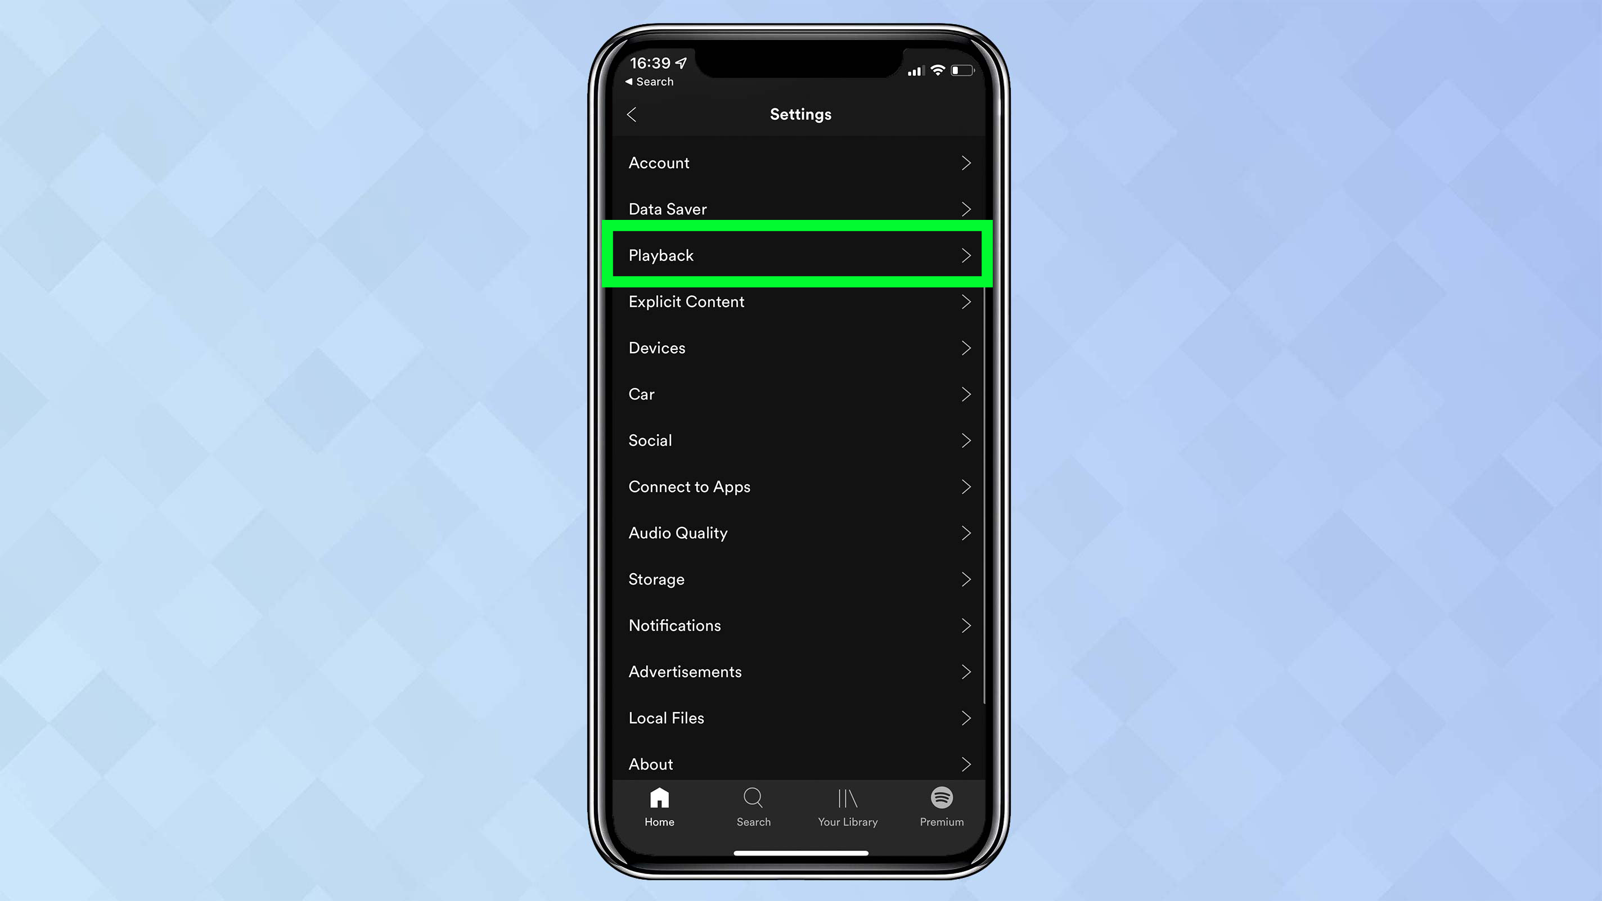Image resolution: width=1602 pixels, height=901 pixels.
Task: Open Car mode settings
Action: [x=800, y=394]
